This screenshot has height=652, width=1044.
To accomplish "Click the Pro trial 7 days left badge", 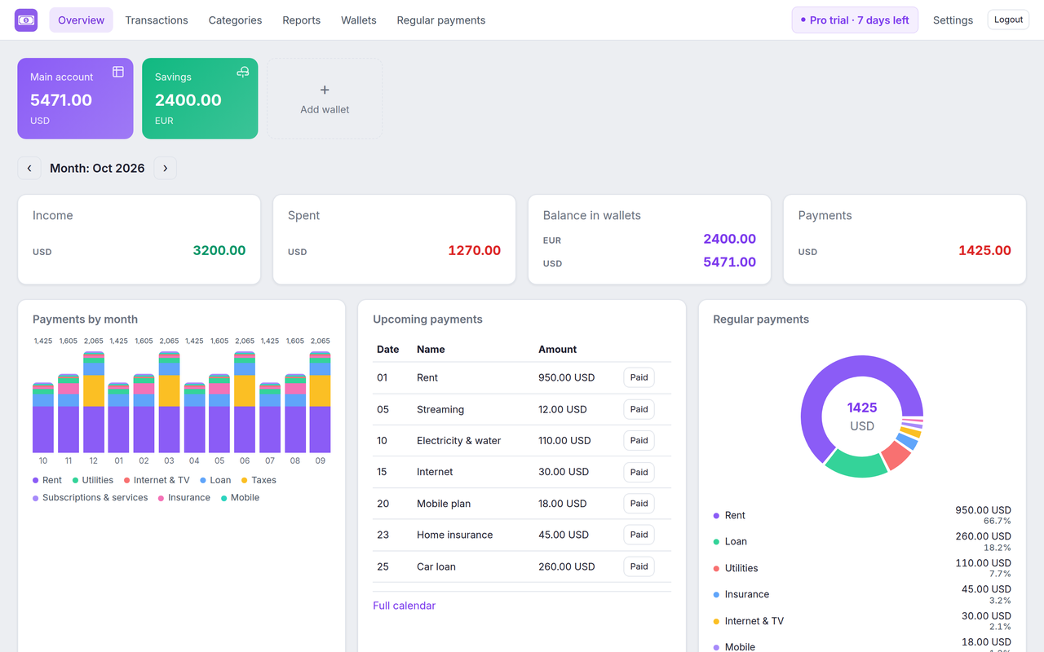I will (855, 20).
